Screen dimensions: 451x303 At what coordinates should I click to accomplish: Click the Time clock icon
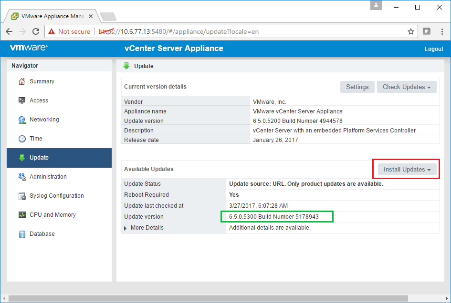(x=22, y=139)
